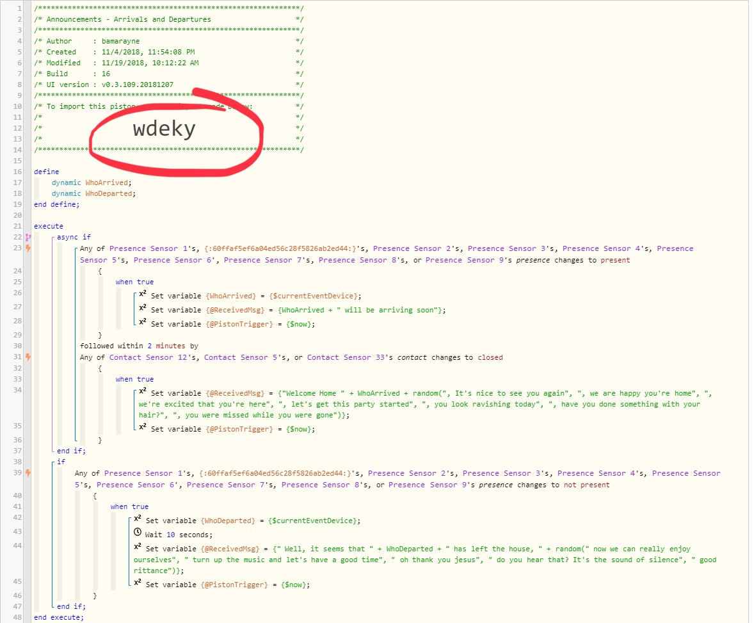Click 'when true' at line 33
The image size is (754, 623).
[134, 379]
